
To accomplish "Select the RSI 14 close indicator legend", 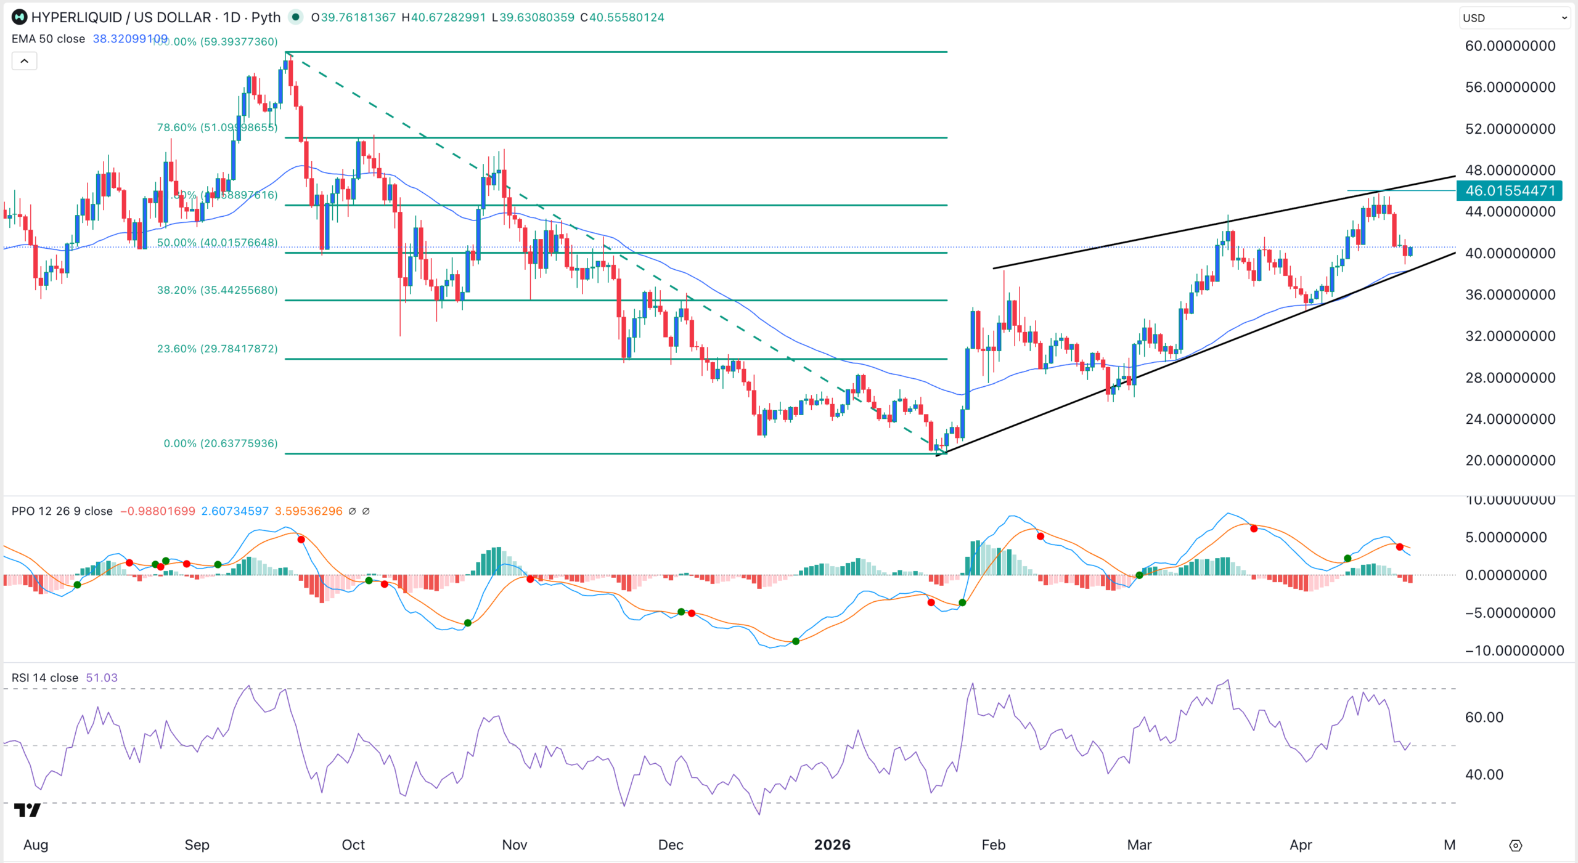I will click(x=45, y=678).
